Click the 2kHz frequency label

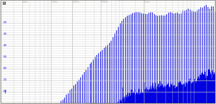click(x=147, y=2)
